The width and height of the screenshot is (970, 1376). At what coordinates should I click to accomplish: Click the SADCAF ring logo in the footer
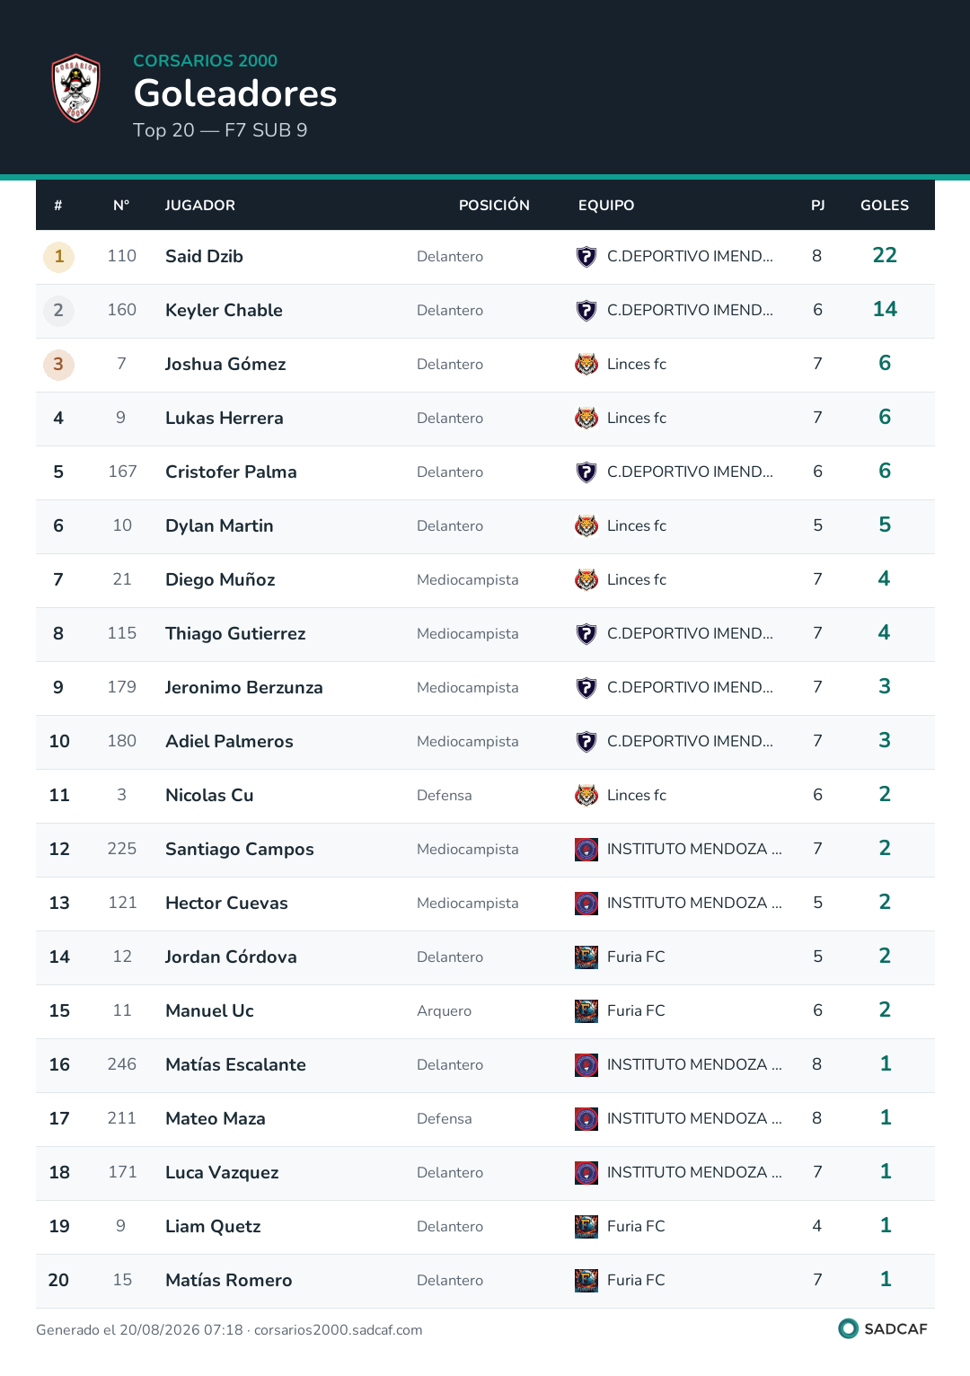848,1328
